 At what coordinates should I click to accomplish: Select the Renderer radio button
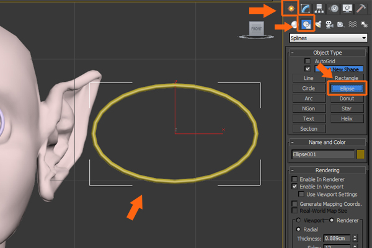coord(332,220)
